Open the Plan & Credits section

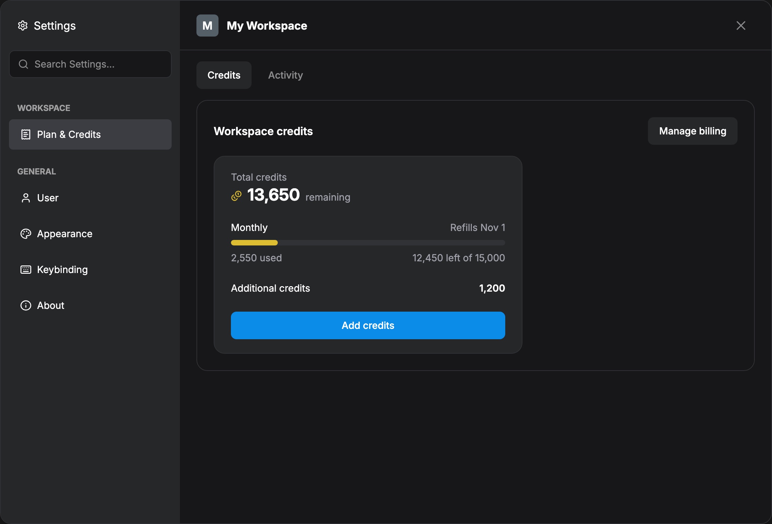pos(90,134)
